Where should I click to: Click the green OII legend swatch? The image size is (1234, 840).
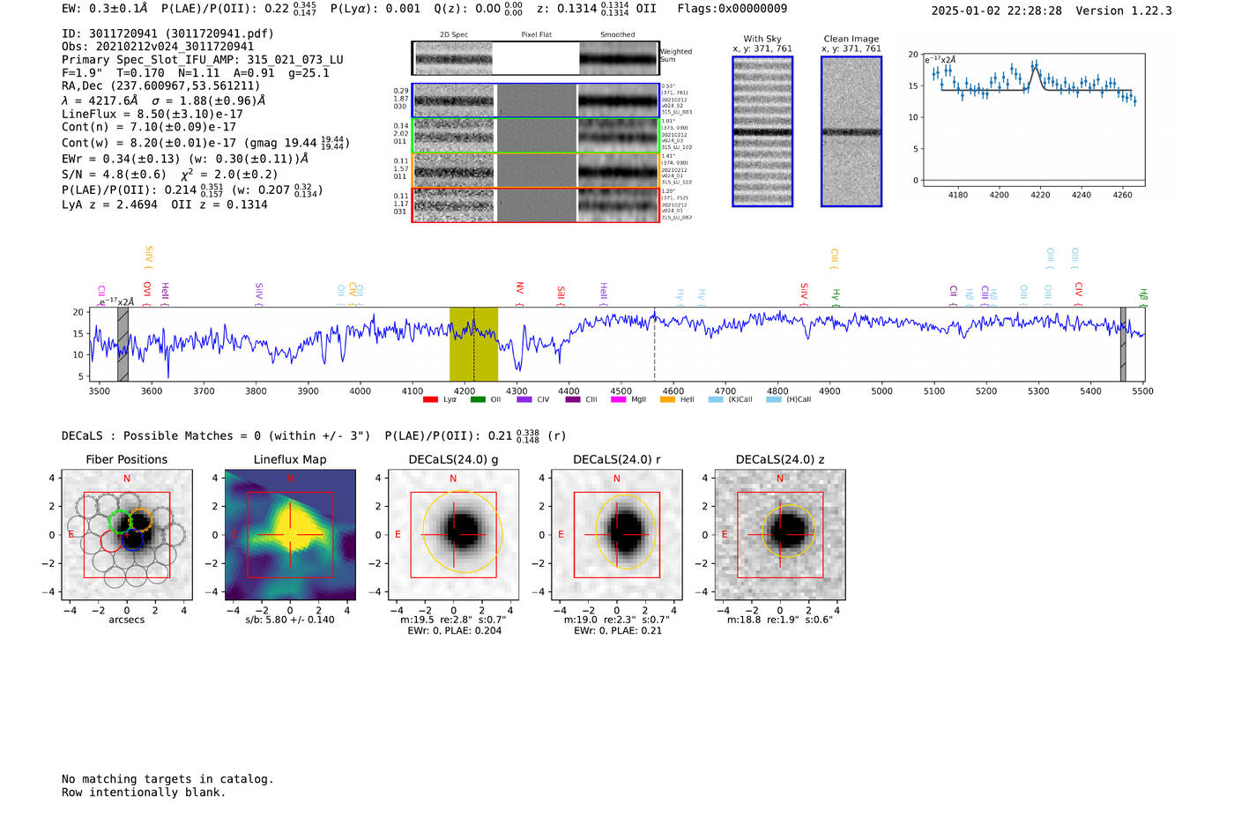tap(478, 399)
